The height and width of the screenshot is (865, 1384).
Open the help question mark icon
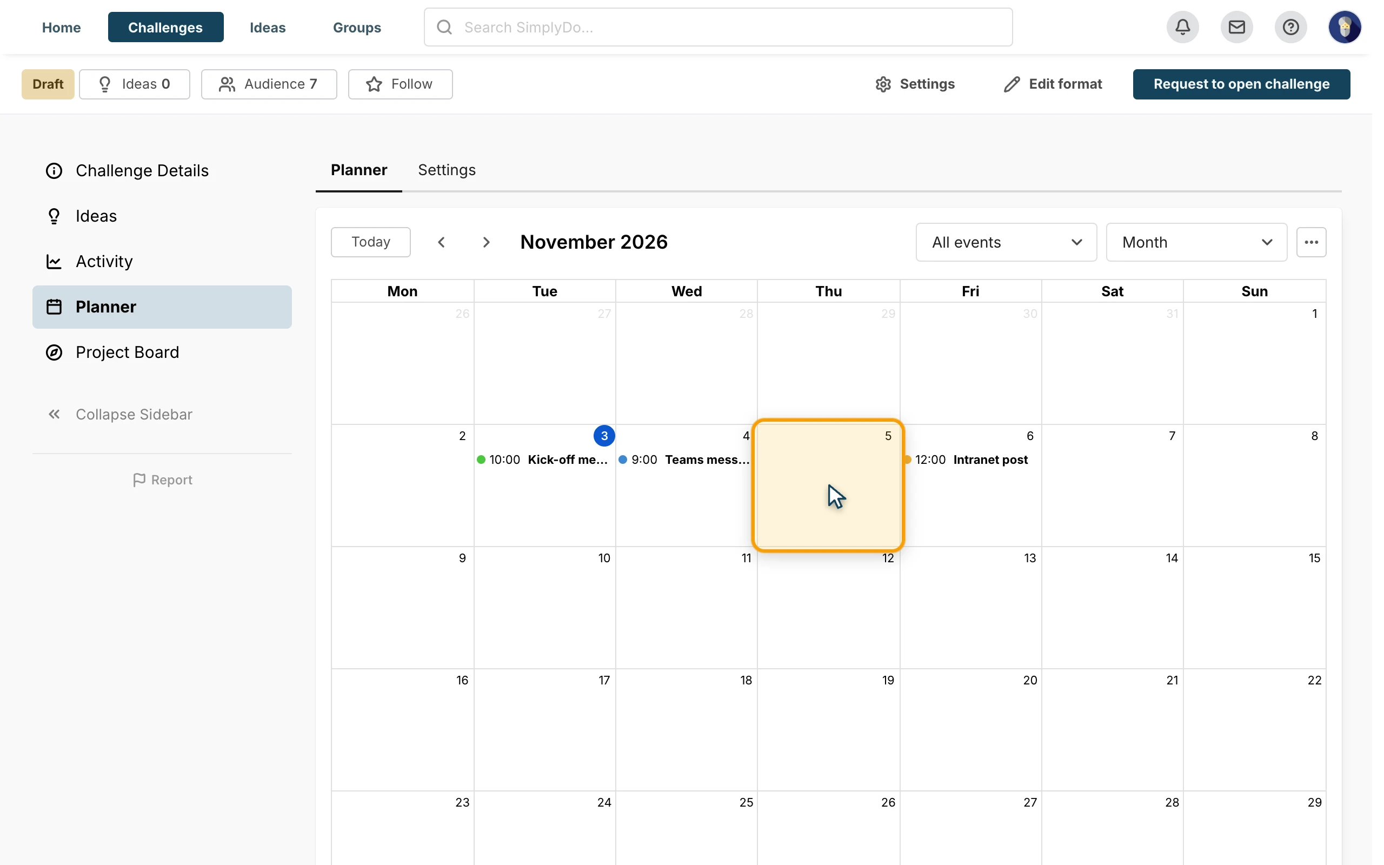pyautogui.click(x=1290, y=27)
